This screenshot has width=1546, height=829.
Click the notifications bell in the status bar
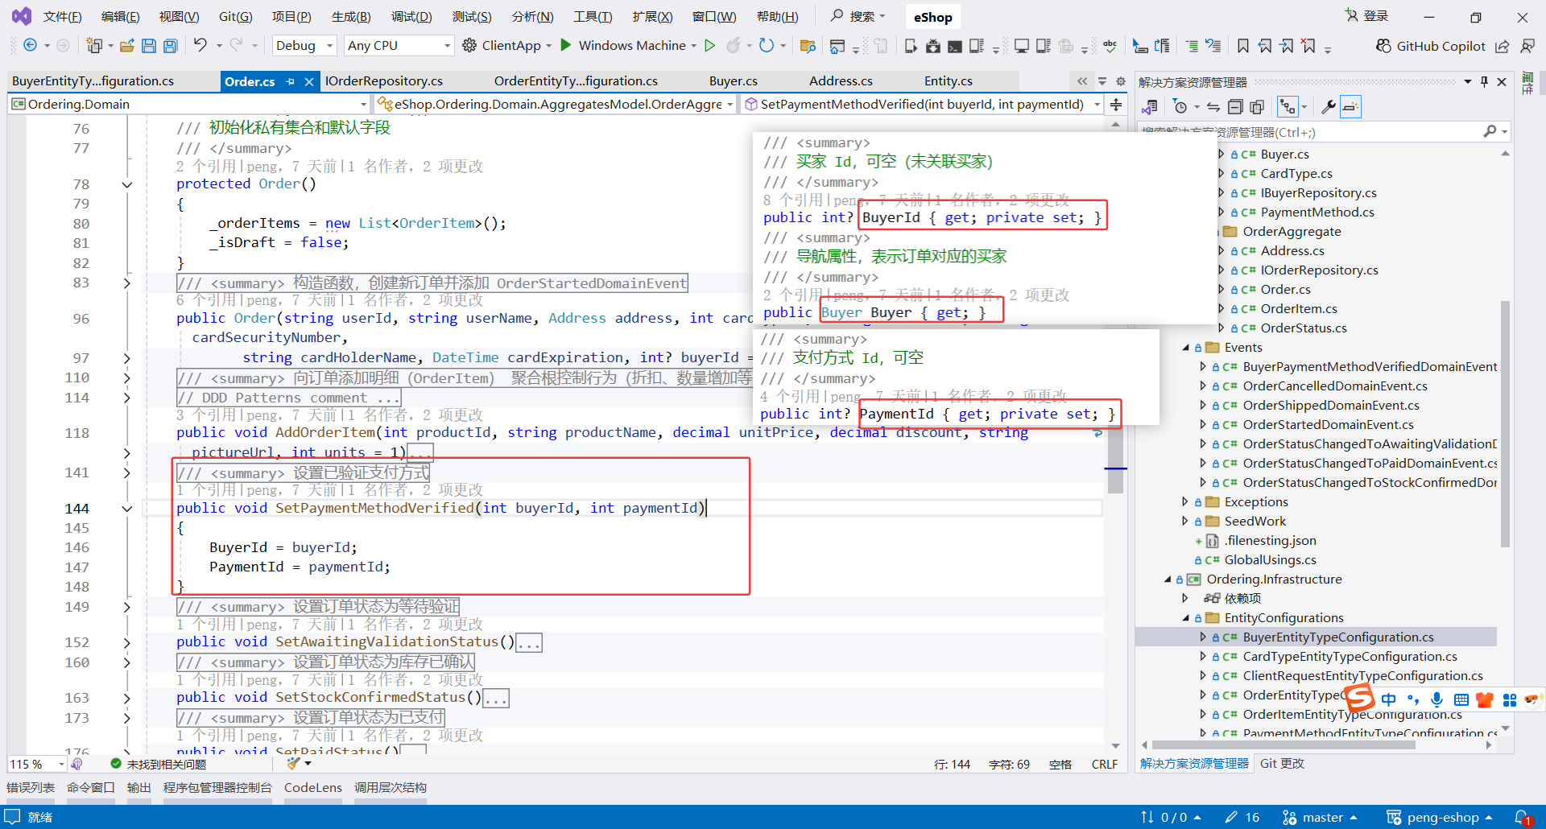click(x=1522, y=817)
